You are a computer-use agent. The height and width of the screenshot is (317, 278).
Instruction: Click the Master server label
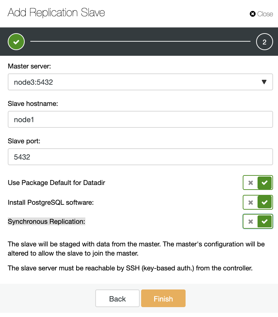[29, 66]
